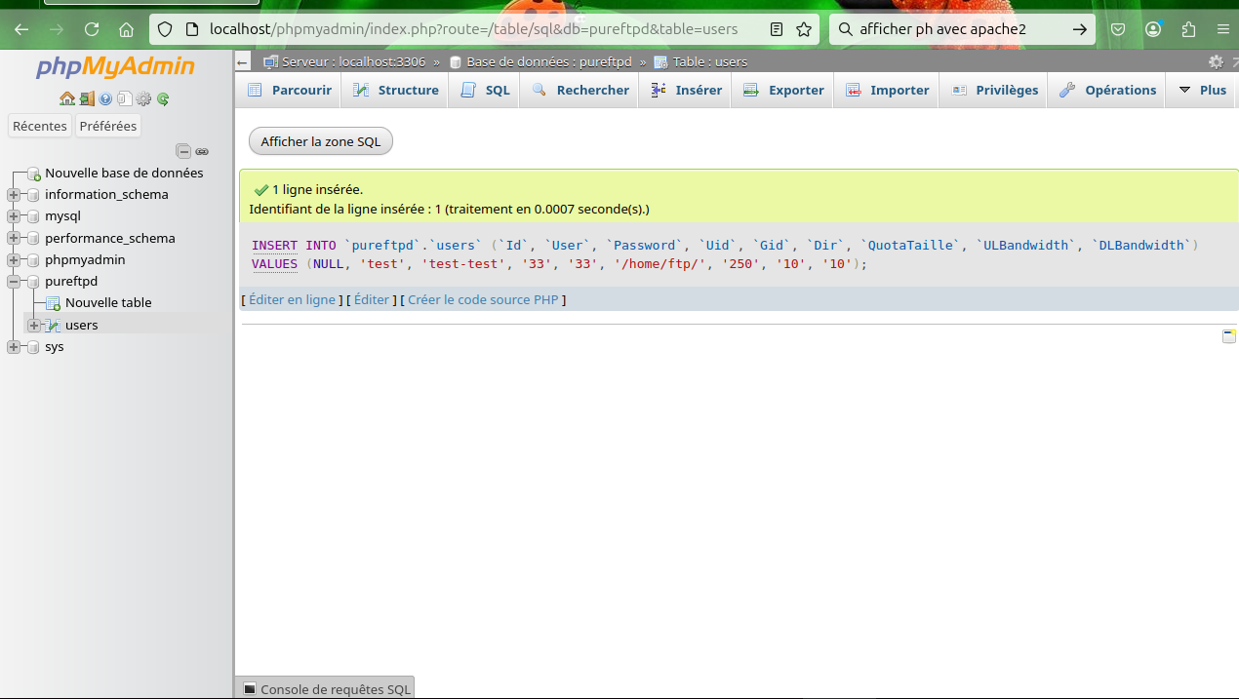This screenshot has height=699, width=1239.
Task: Click the browser search field
Action: coord(961,29)
